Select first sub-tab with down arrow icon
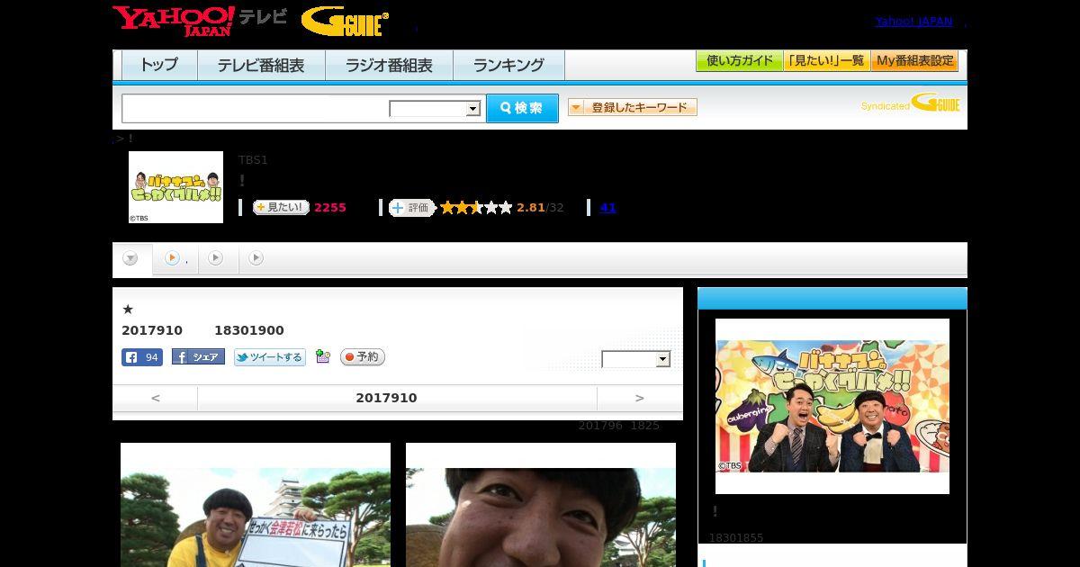The width and height of the screenshot is (1080, 567). click(x=130, y=259)
